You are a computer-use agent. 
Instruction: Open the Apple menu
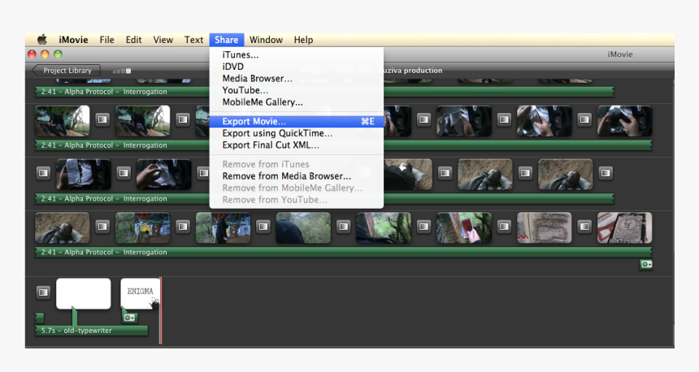[x=42, y=40]
